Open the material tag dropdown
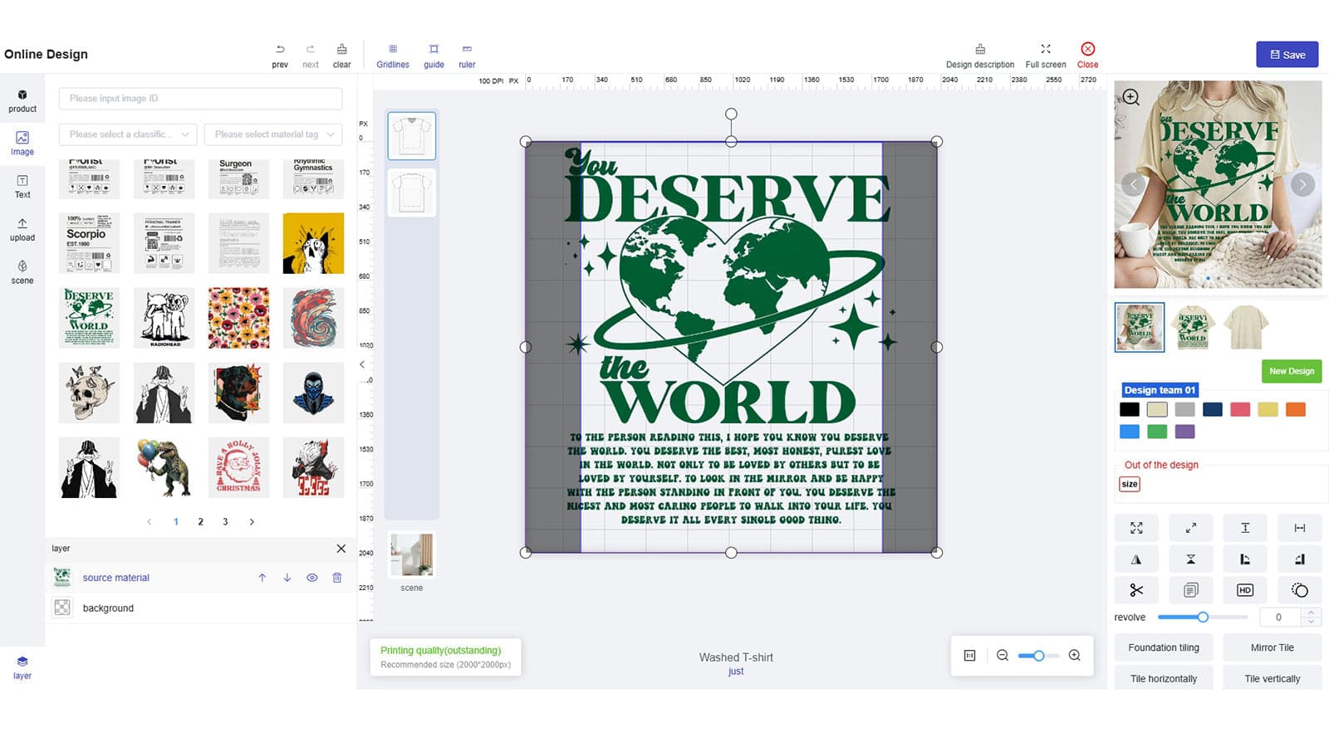This screenshot has width=1329, height=747. pos(273,134)
